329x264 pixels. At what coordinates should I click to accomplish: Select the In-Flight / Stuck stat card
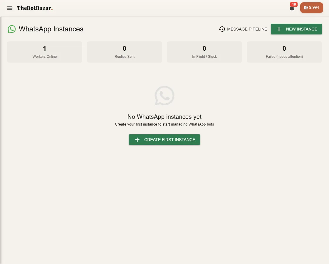coord(204,52)
